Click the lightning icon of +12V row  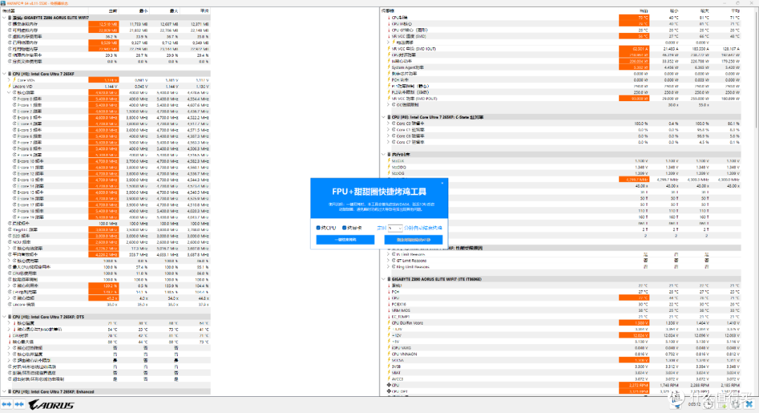coord(389,335)
